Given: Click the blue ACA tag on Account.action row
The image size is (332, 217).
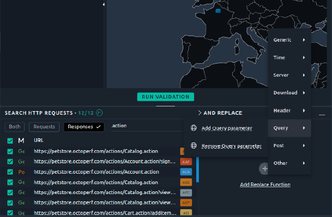Looking at the screenshot, I should (x=186, y=172).
